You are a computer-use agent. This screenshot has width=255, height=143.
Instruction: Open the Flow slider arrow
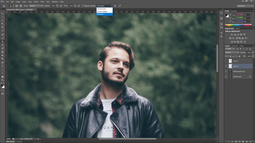[75, 6]
